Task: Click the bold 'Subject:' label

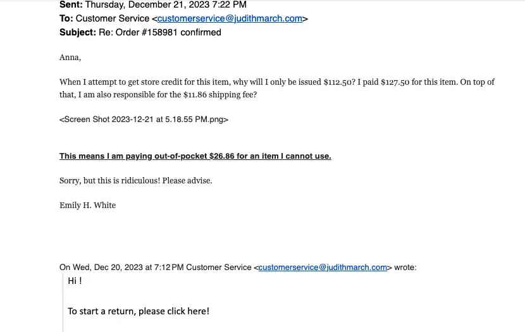Action: tap(78, 32)
